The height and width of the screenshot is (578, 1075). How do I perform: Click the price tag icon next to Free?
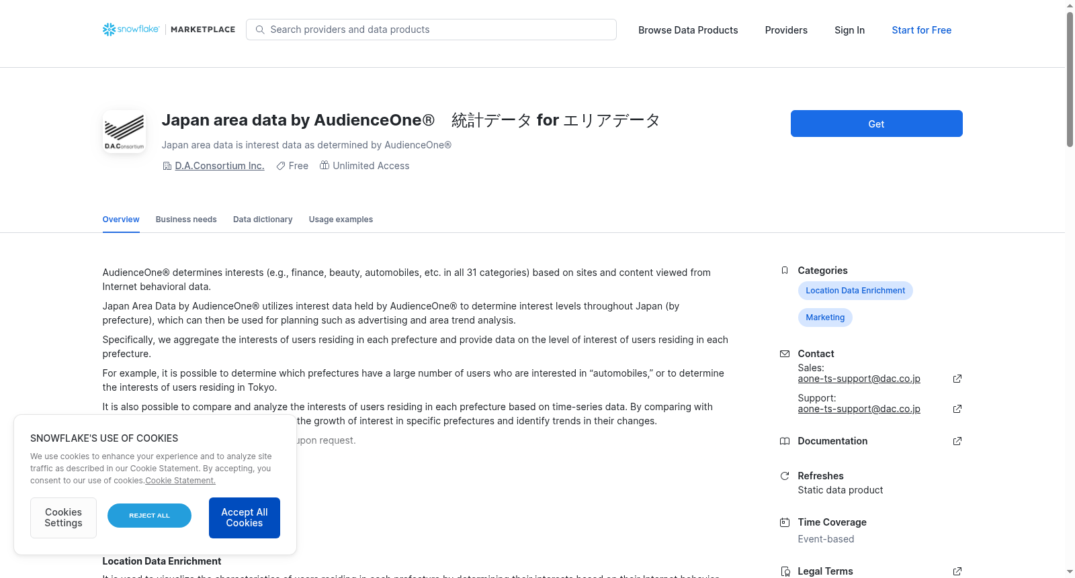click(281, 166)
